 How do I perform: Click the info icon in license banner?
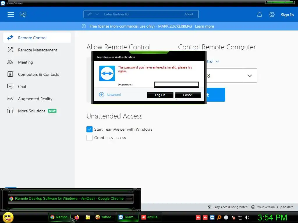[x=84, y=26]
